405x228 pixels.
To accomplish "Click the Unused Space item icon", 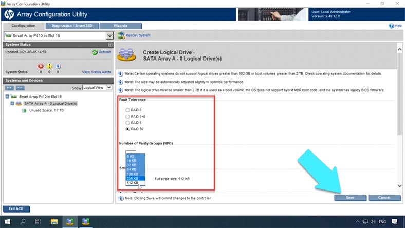I will click(24, 110).
